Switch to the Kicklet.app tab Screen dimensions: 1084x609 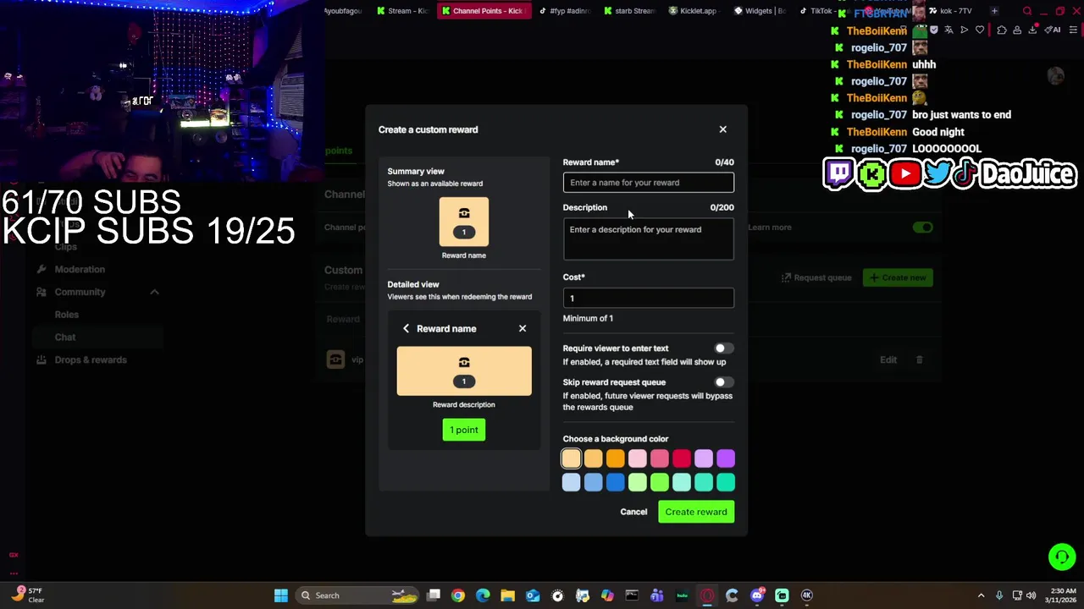click(x=693, y=11)
